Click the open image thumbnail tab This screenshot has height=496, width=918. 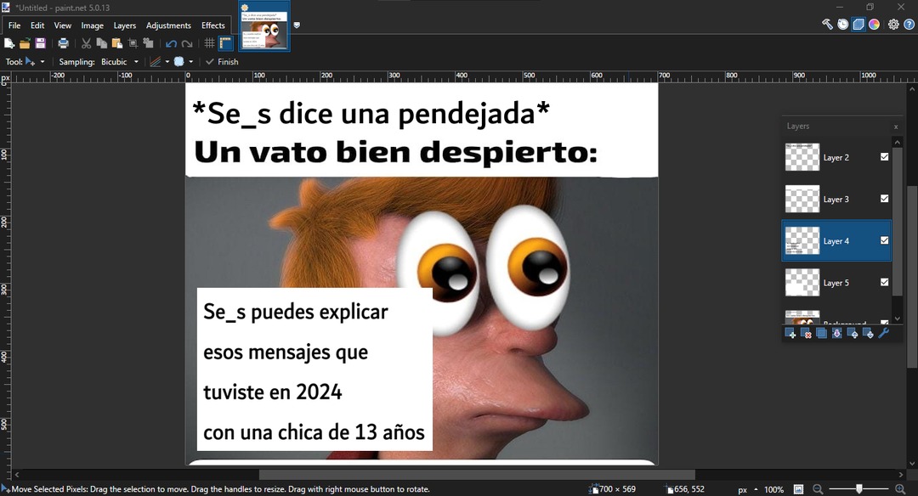(264, 26)
